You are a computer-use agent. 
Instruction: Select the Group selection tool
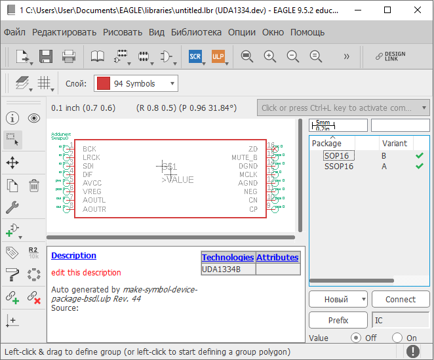pos(12,140)
